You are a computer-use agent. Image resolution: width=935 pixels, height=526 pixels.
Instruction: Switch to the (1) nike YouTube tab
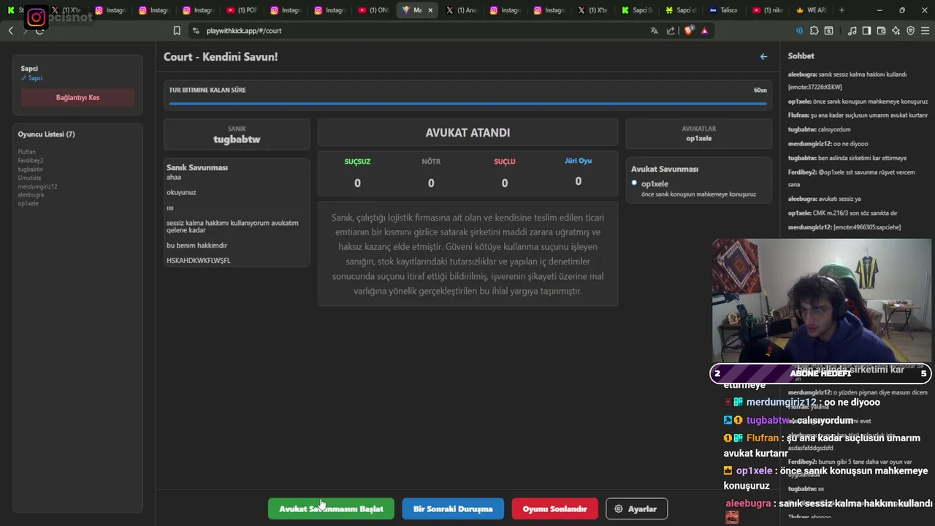767,10
